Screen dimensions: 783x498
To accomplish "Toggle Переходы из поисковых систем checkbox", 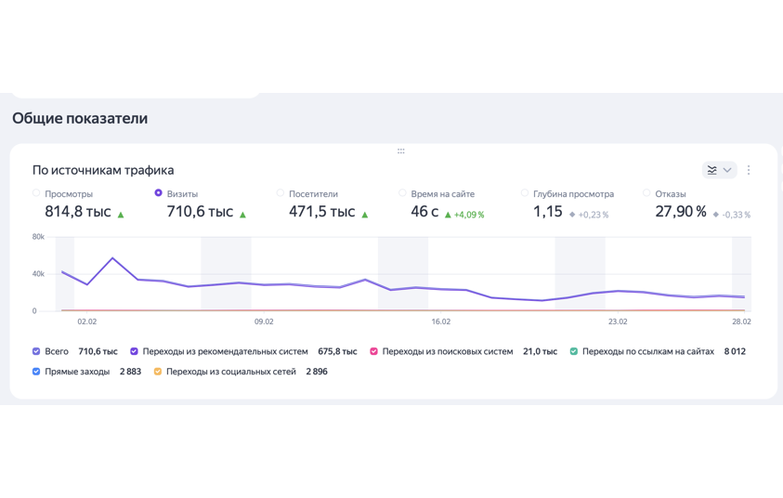I will (x=374, y=351).
